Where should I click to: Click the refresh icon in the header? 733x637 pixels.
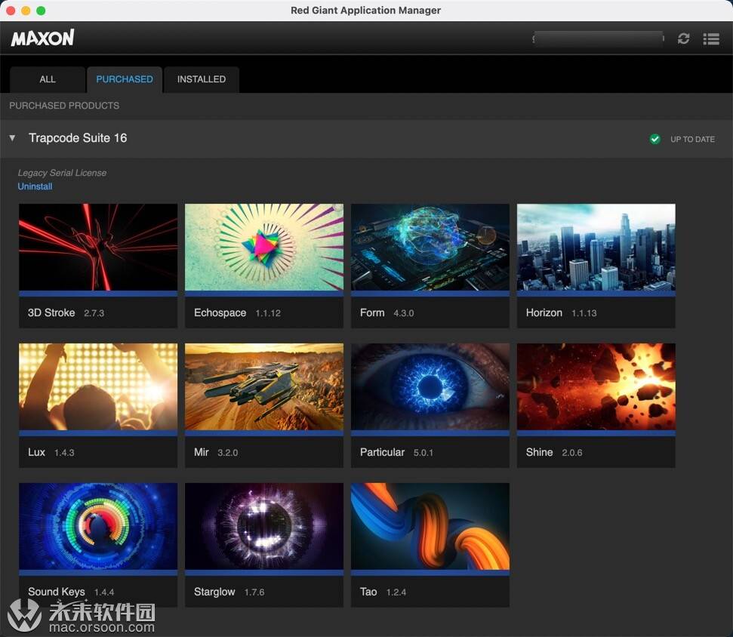click(683, 38)
